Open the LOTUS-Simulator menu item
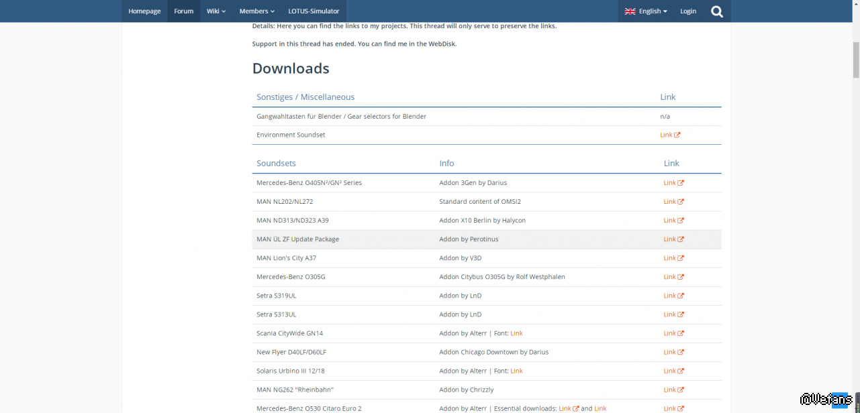 pos(314,11)
